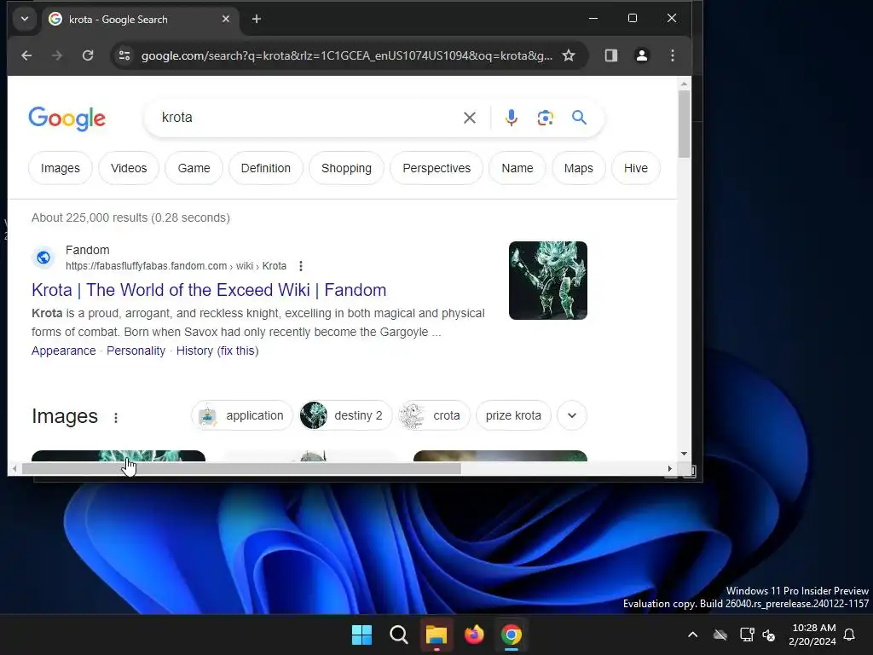Open the tab search dropdown arrow

click(x=25, y=19)
